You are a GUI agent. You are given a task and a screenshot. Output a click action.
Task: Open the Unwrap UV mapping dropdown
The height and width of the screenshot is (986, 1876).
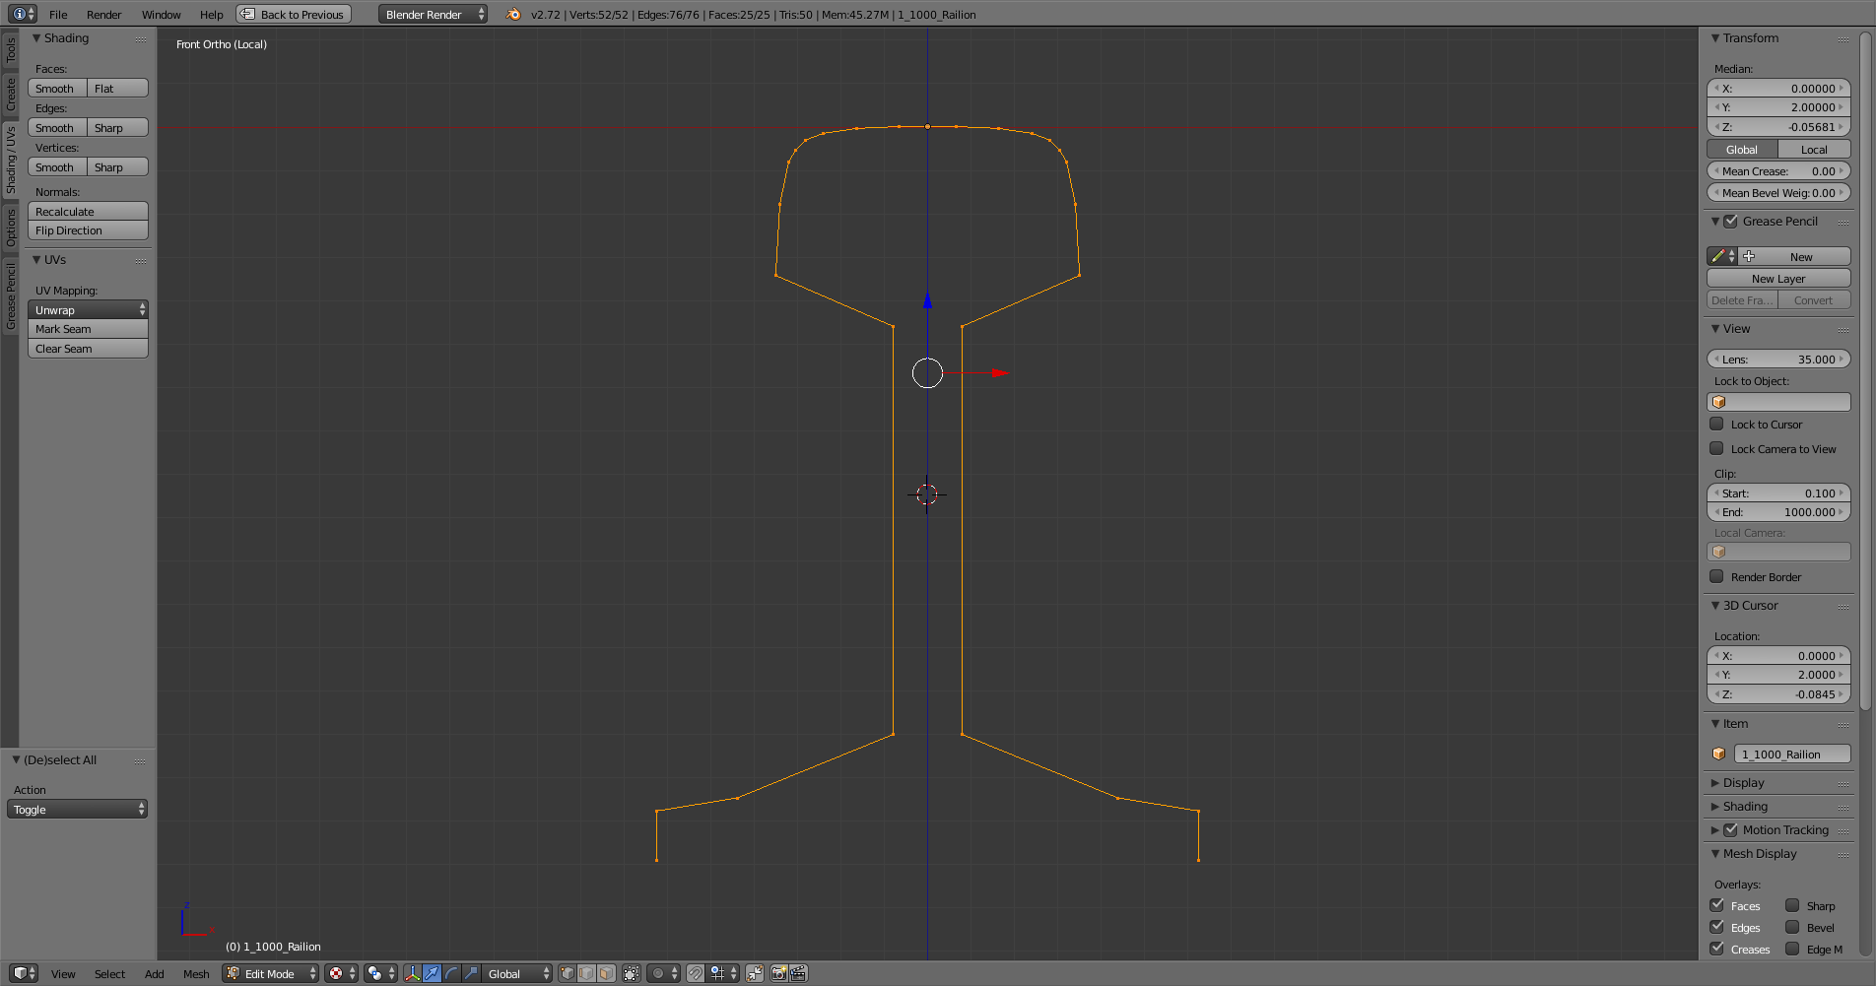[x=88, y=310]
